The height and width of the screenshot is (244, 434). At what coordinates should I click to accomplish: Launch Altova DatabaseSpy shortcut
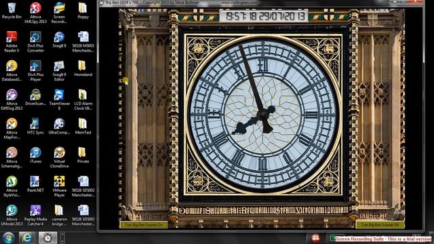coord(12,71)
